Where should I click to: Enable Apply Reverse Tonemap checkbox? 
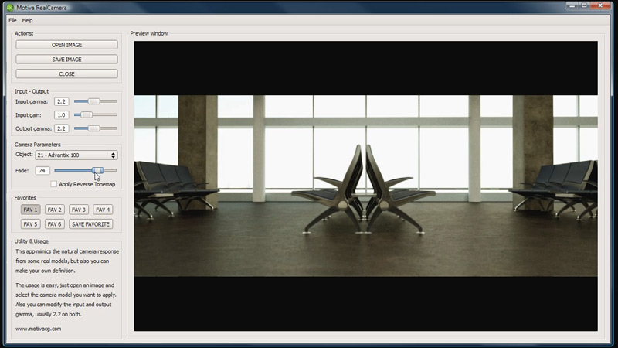pos(54,184)
